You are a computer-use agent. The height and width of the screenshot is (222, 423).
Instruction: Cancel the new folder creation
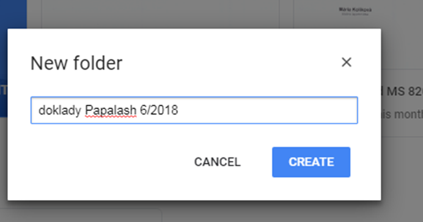tap(218, 162)
